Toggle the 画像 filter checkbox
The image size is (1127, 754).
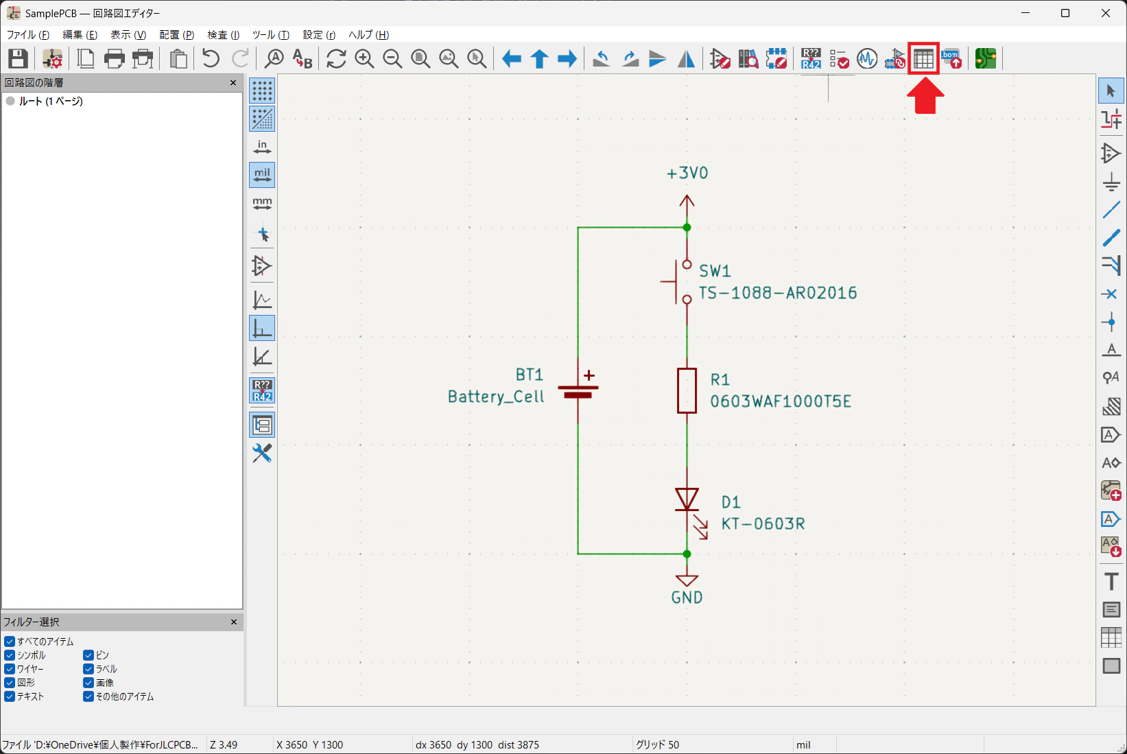tap(88, 683)
